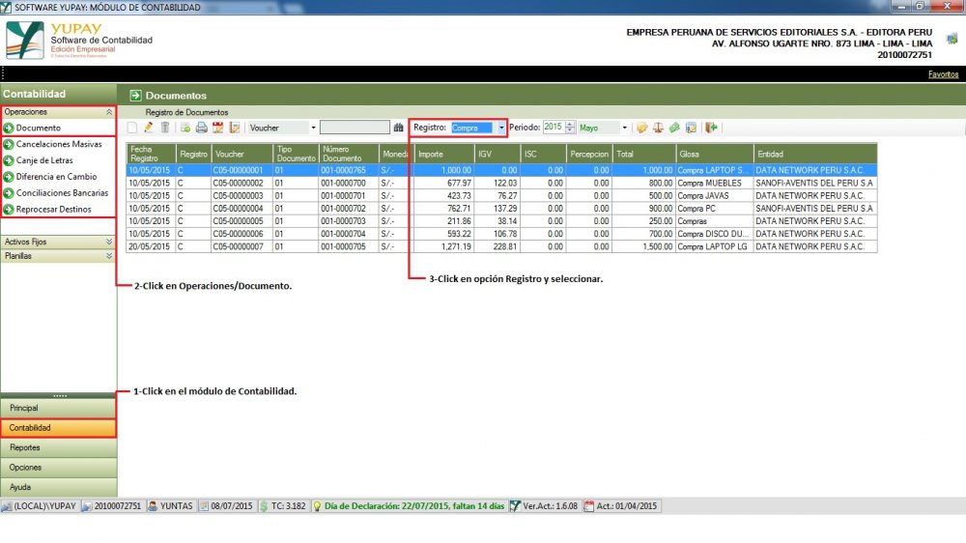Open Canje de Letras
This screenshot has width=966, height=543.
pos(44,160)
